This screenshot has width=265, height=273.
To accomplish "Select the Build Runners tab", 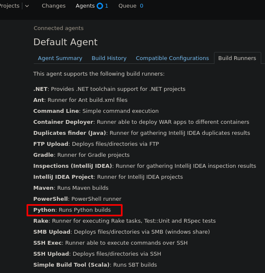I will click(237, 58).
